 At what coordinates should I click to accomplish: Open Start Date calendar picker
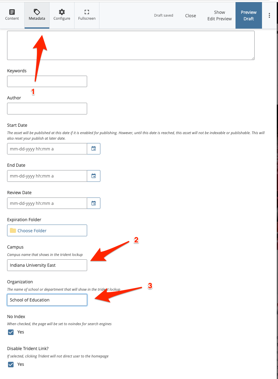click(94, 149)
